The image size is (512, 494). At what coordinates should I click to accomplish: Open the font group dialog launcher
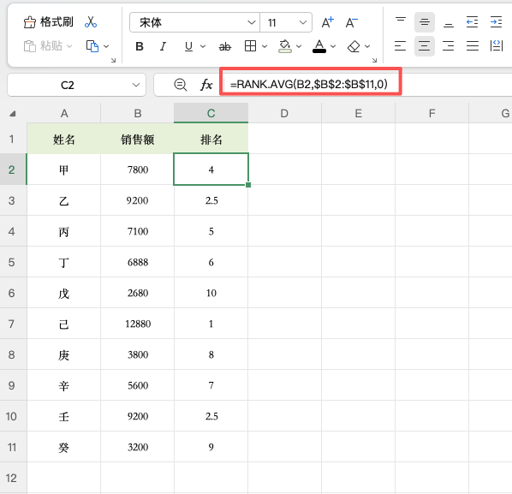click(x=374, y=60)
